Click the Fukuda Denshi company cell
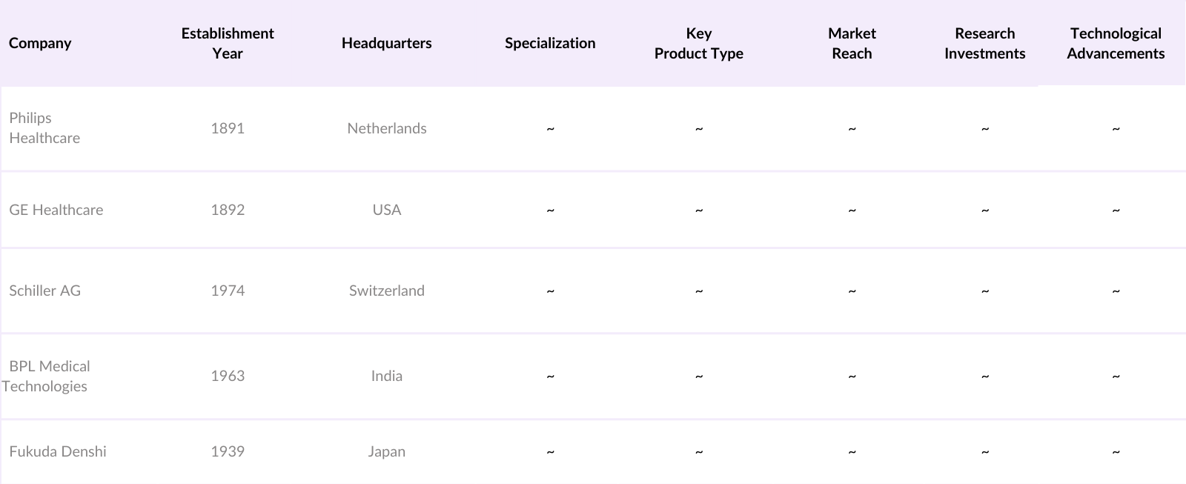 58,451
